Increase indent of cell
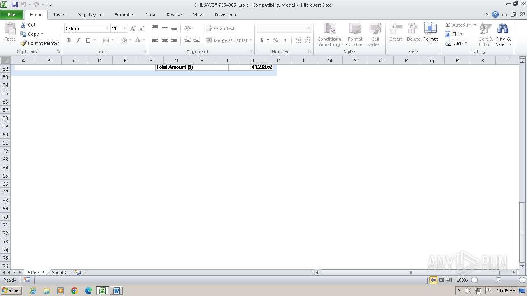Image resolution: width=527 pixels, height=296 pixels. click(x=196, y=40)
